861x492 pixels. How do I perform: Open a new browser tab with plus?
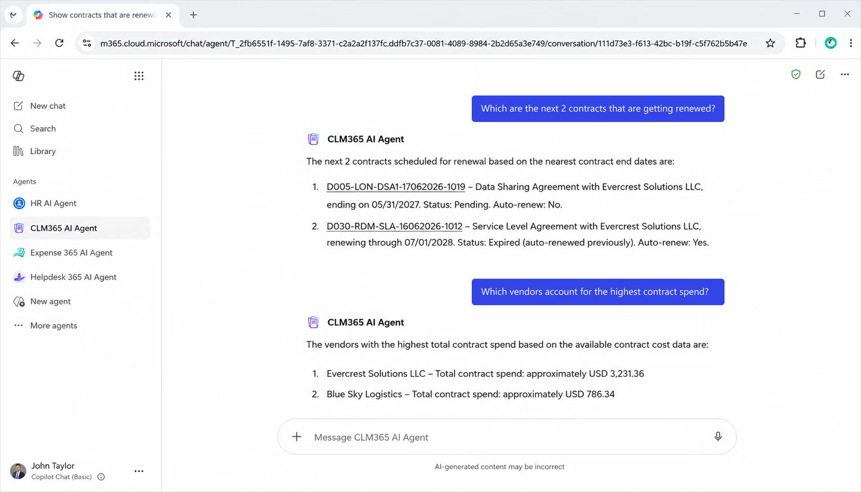(193, 15)
